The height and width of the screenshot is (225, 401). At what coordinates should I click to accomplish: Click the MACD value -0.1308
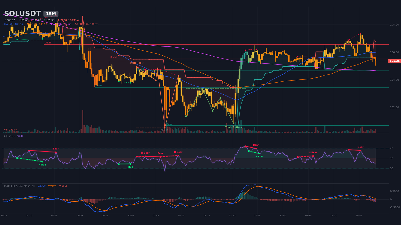pos(41,186)
